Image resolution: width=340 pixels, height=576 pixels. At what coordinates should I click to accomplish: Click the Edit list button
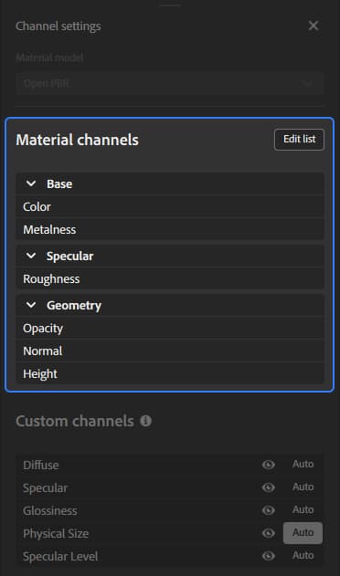click(x=299, y=140)
